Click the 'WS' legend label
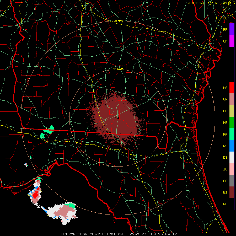This screenshot has height=236, width=236. (x=225, y=146)
